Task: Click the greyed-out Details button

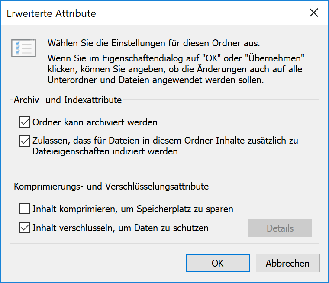Action: (280, 228)
